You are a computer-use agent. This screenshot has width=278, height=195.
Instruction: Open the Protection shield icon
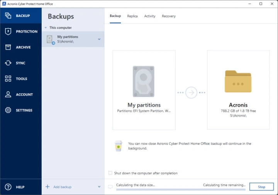pyautogui.click(x=8, y=32)
